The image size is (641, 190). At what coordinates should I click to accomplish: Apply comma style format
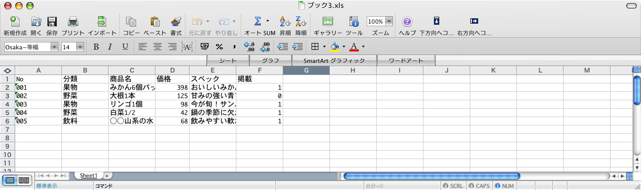(x=234, y=47)
